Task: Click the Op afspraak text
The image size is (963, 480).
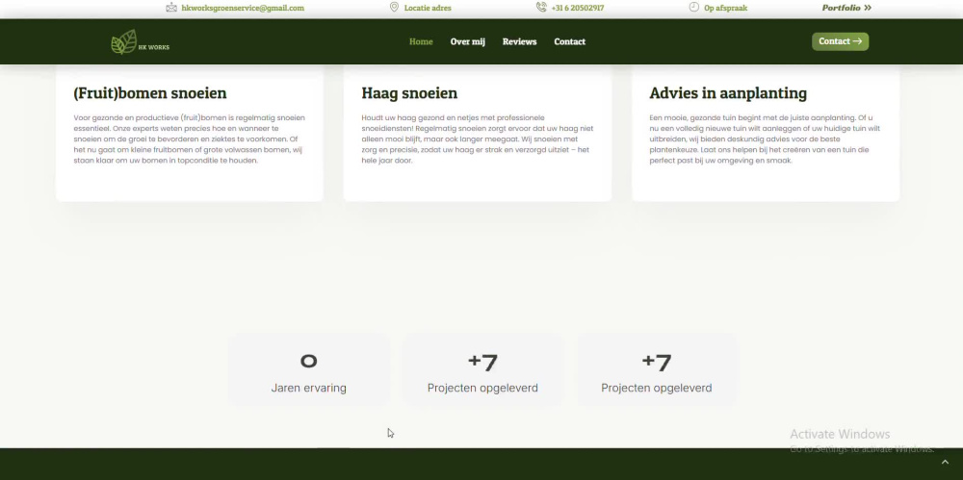Action: tap(725, 8)
